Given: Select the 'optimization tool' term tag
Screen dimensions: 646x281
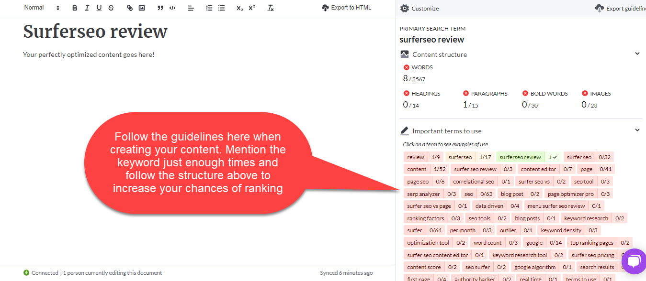Looking at the screenshot, I should [x=436, y=243].
